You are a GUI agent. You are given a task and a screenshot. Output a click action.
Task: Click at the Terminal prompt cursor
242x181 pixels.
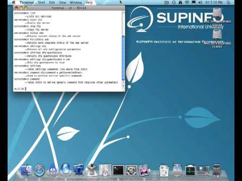click(x=26, y=89)
